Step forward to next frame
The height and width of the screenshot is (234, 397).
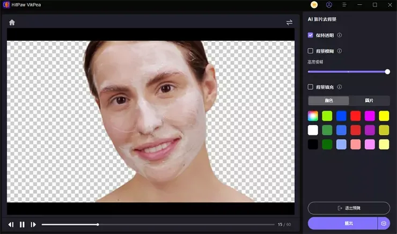click(33, 224)
